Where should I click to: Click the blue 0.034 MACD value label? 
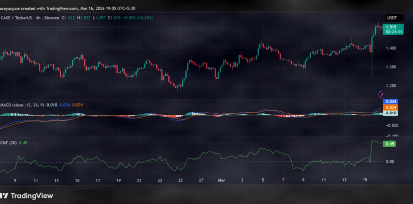click(x=391, y=101)
